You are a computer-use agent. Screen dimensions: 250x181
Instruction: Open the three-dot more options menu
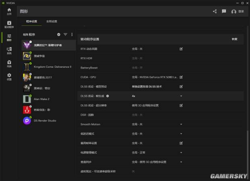[x=72, y=34]
